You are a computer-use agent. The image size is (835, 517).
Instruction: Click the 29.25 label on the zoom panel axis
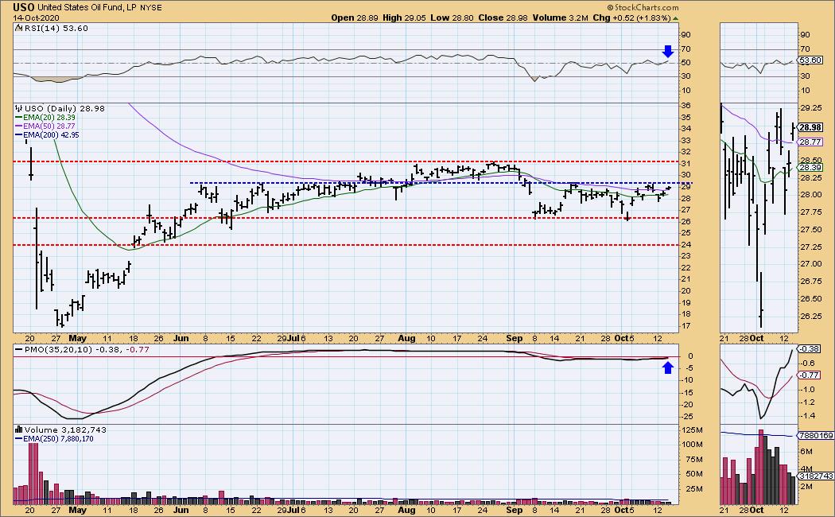point(811,107)
